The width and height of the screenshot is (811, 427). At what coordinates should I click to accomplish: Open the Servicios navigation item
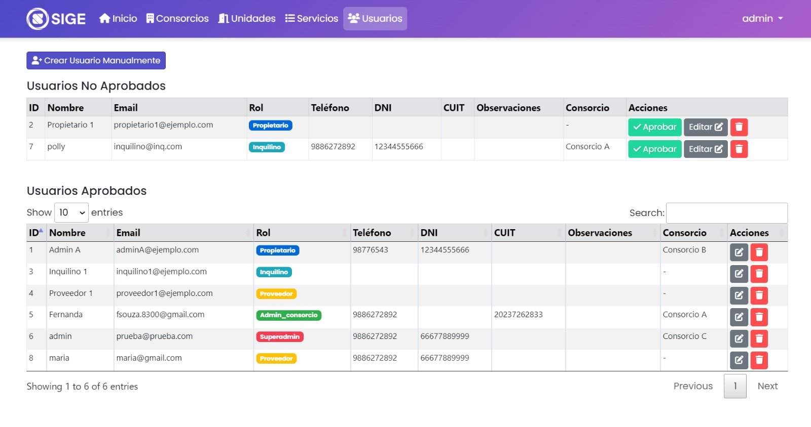click(x=311, y=19)
